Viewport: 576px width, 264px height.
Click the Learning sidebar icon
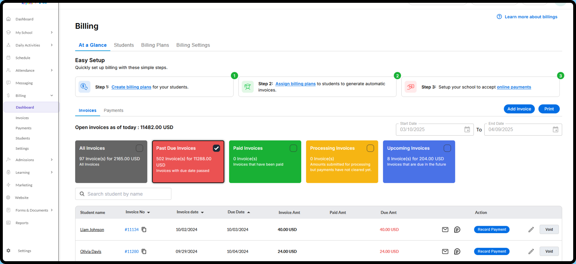pos(8,172)
